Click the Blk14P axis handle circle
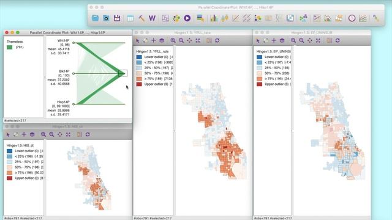 point(73,73)
